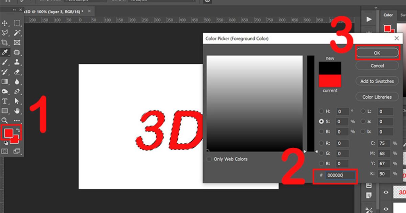Select the R red radio button
Viewport: 406px width, 213px height.
pos(321,143)
